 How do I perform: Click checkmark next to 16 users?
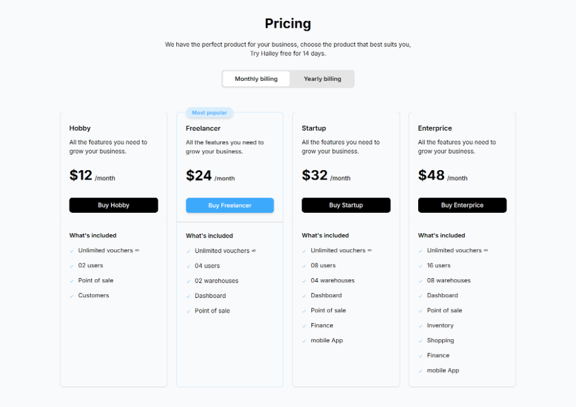[421, 266]
